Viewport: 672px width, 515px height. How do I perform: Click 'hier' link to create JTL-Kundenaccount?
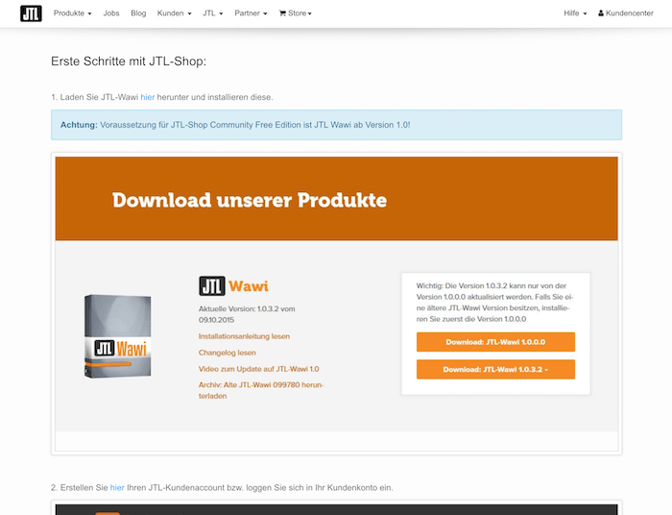point(117,488)
